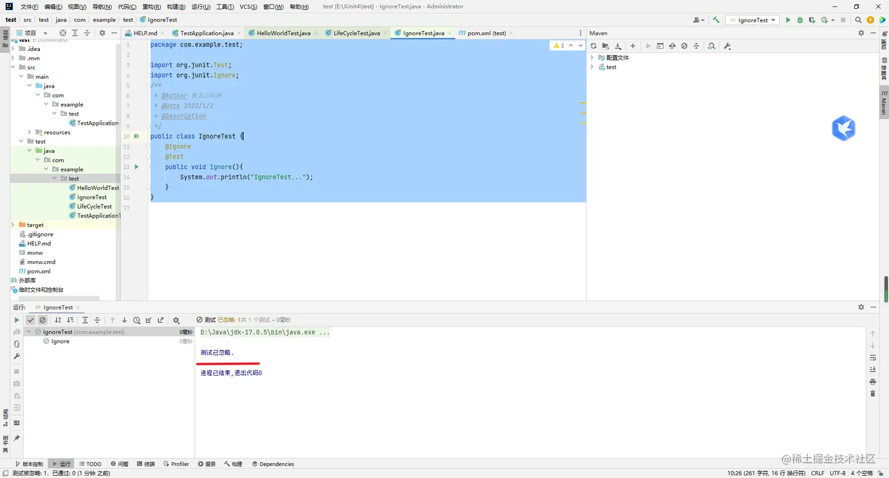Open the IgnoreTest run configuration dropdown
The width and height of the screenshot is (889, 478).
[753, 20]
